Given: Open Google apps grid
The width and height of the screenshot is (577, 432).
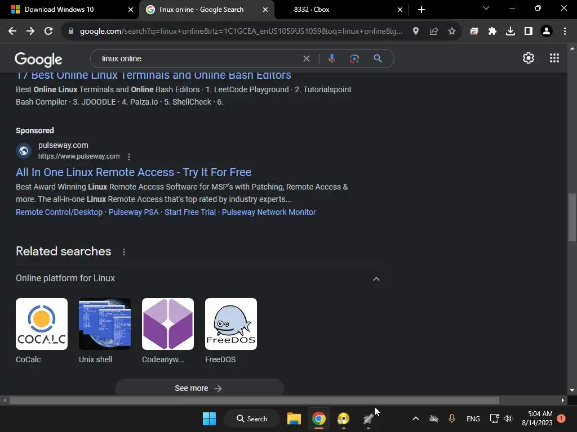Looking at the screenshot, I should click(554, 58).
